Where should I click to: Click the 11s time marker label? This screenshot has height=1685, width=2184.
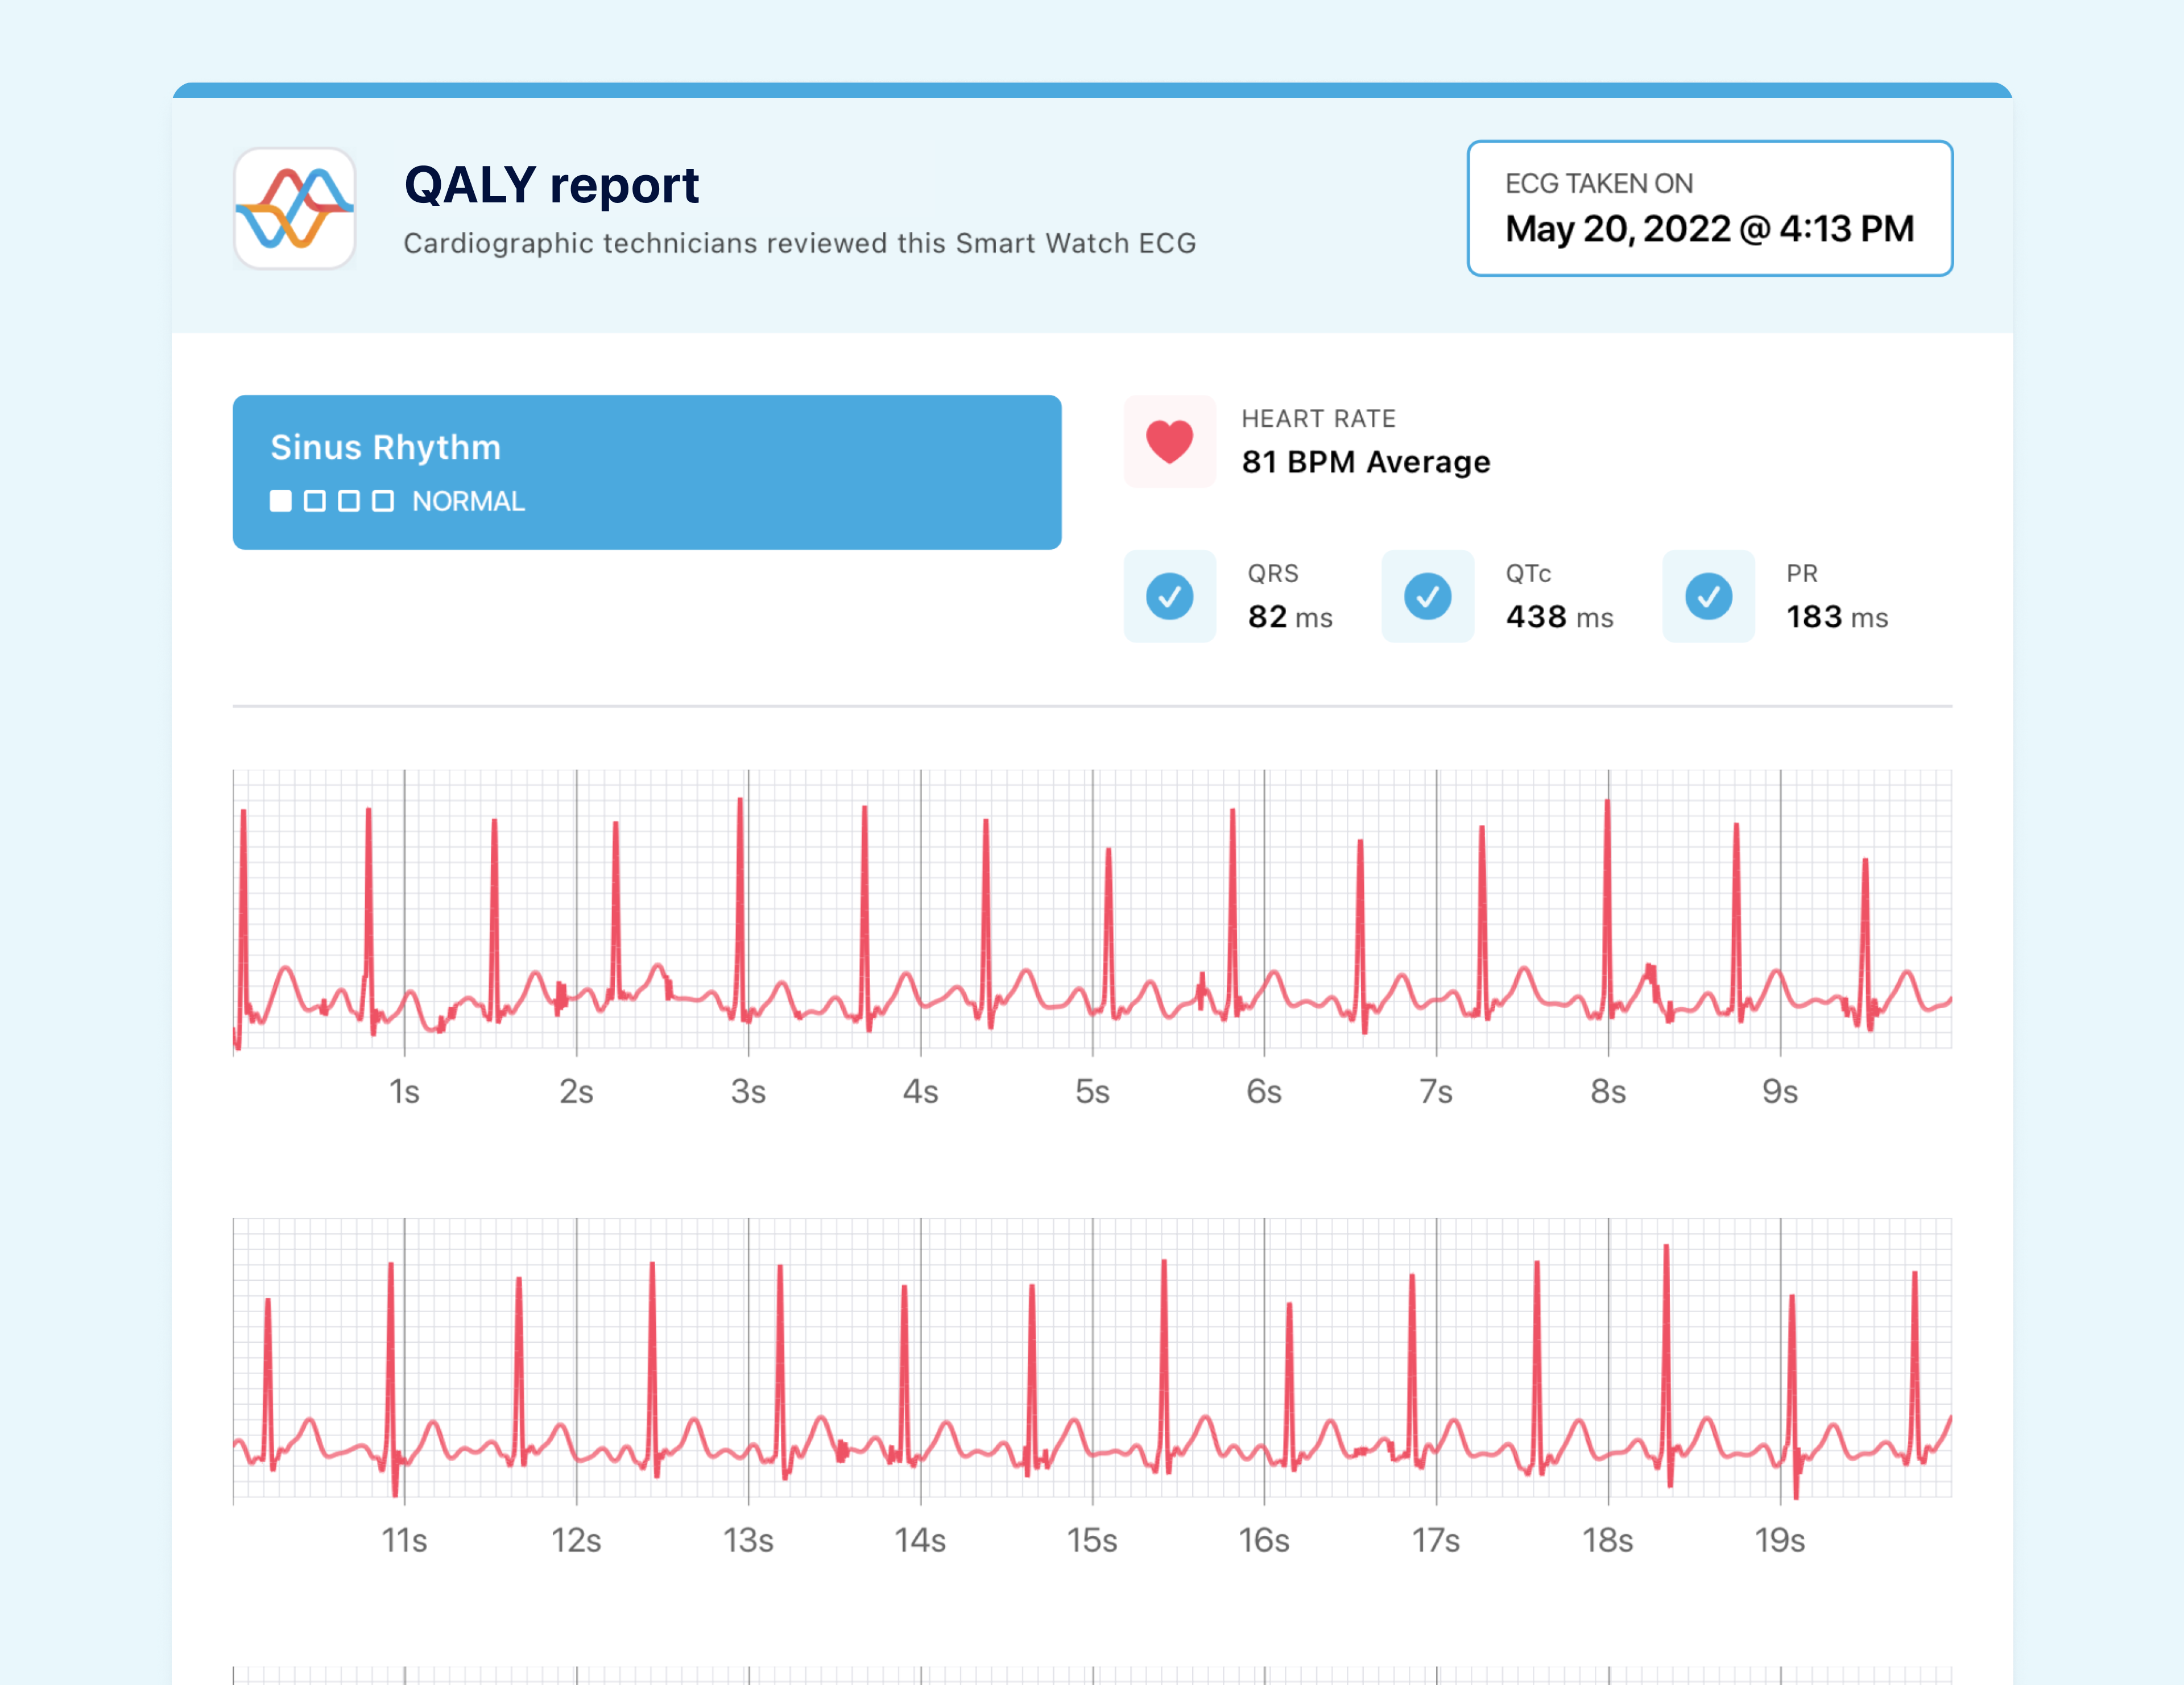(x=404, y=1540)
